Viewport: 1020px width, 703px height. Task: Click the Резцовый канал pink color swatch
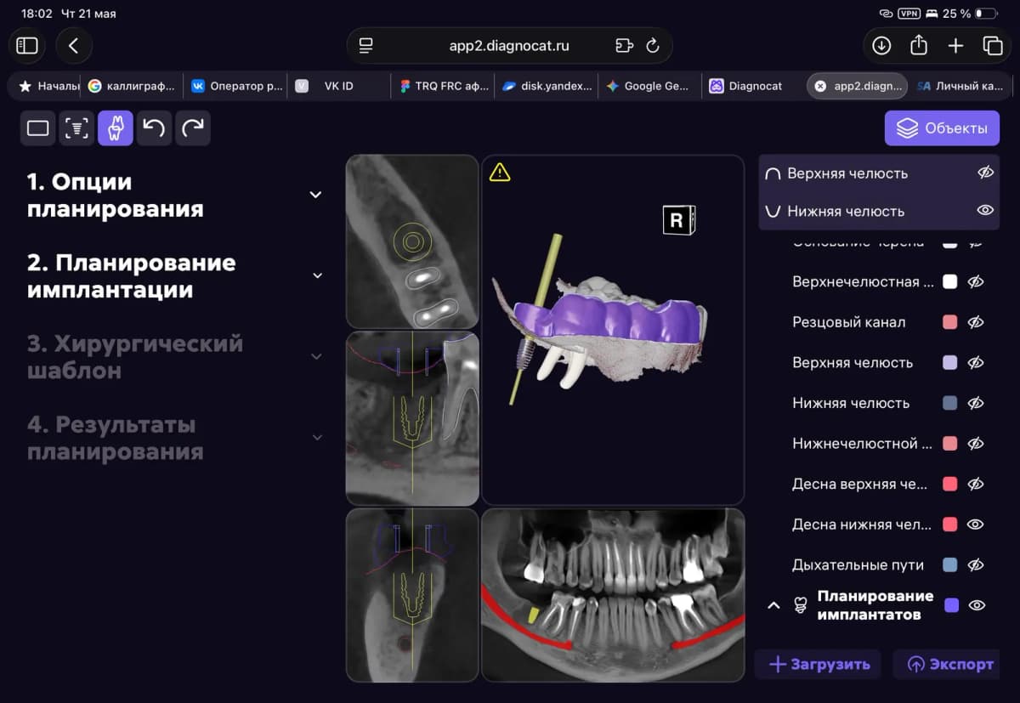click(950, 322)
